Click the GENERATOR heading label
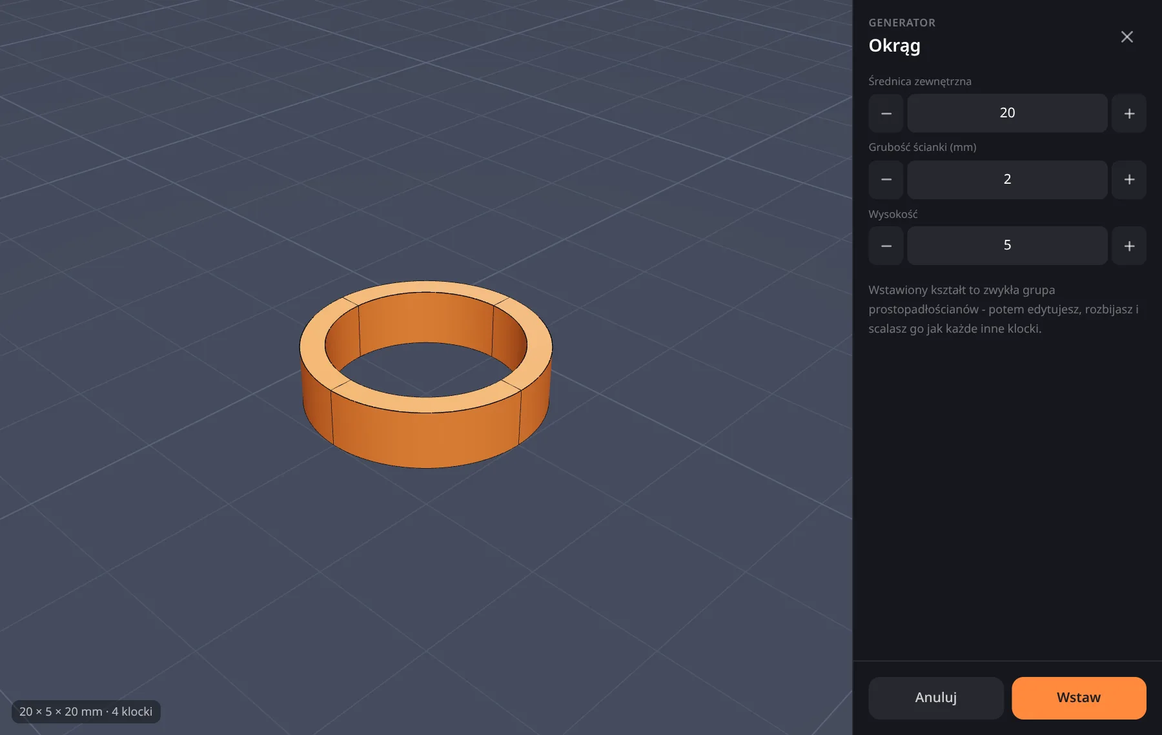This screenshot has width=1162, height=735. 902,23
